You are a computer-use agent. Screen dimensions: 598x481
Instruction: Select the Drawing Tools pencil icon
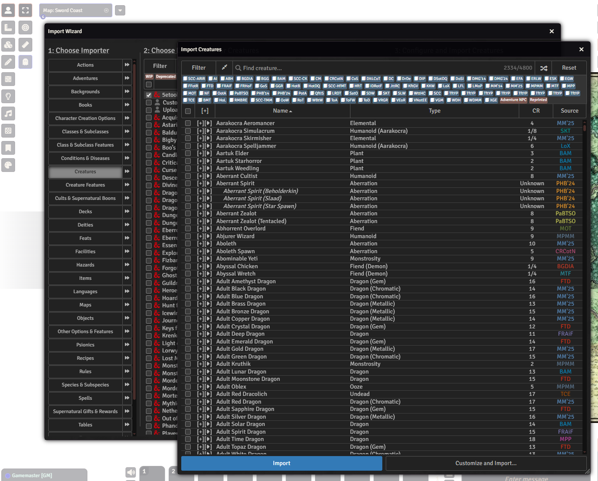[x=8, y=62]
